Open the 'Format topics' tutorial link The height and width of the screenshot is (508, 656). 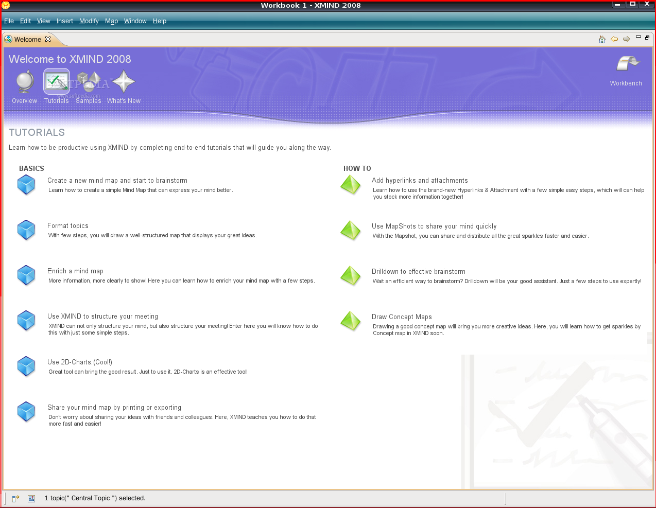tap(68, 226)
